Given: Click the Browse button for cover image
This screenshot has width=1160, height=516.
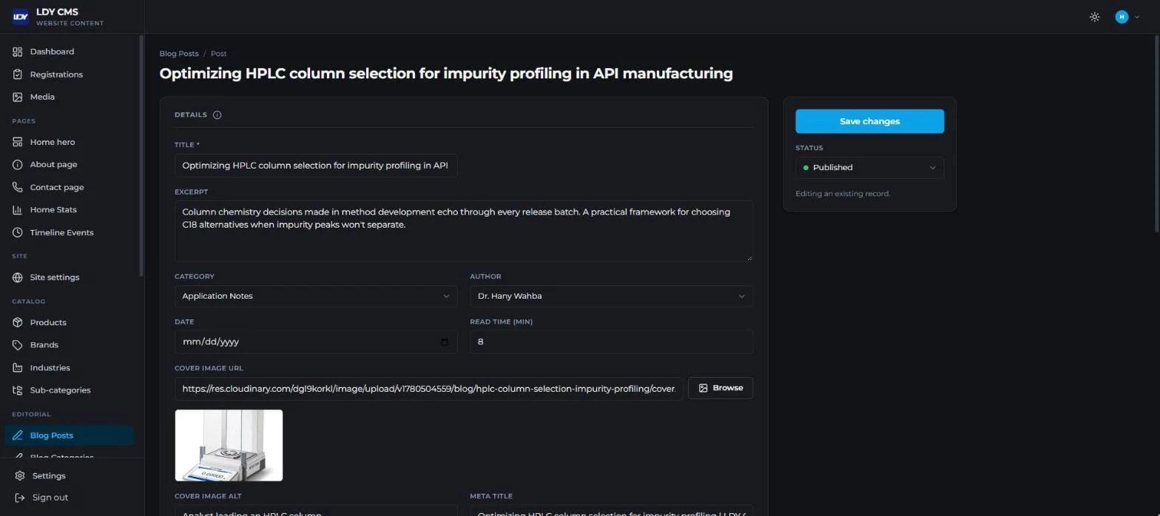Looking at the screenshot, I should pos(721,388).
